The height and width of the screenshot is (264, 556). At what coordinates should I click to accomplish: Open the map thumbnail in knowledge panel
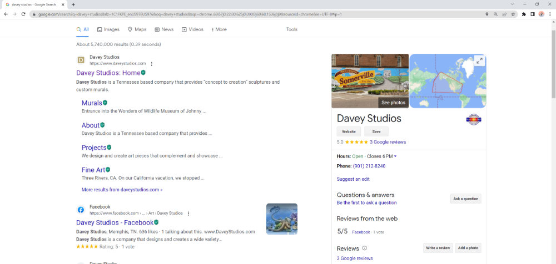coord(448,80)
